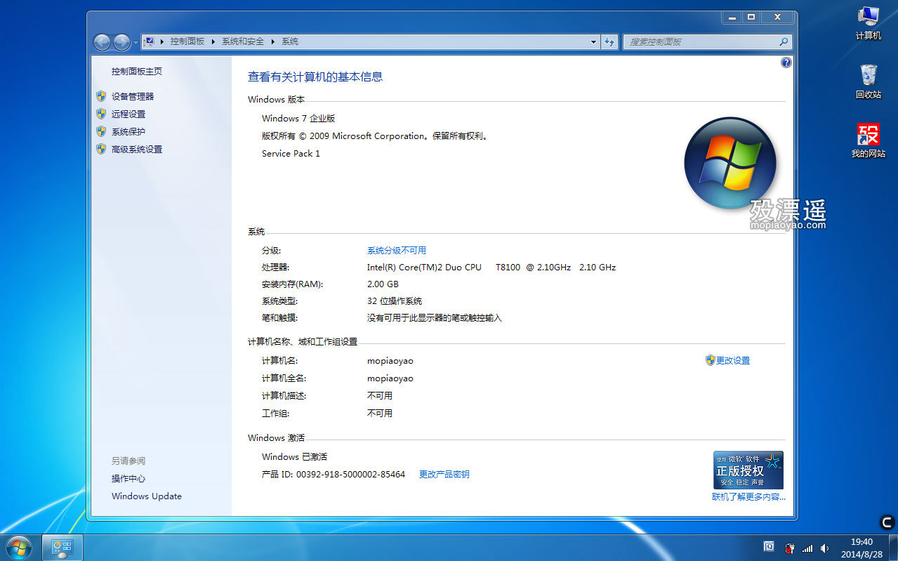The image size is (898, 561).
Task: Click the 系统分级不可用 rating link
Action: (x=396, y=250)
